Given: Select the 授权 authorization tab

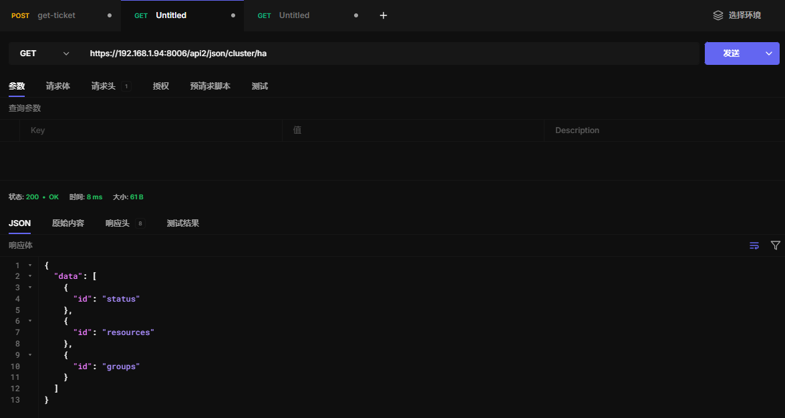Looking at the screenshot, I should click(160, 86).
